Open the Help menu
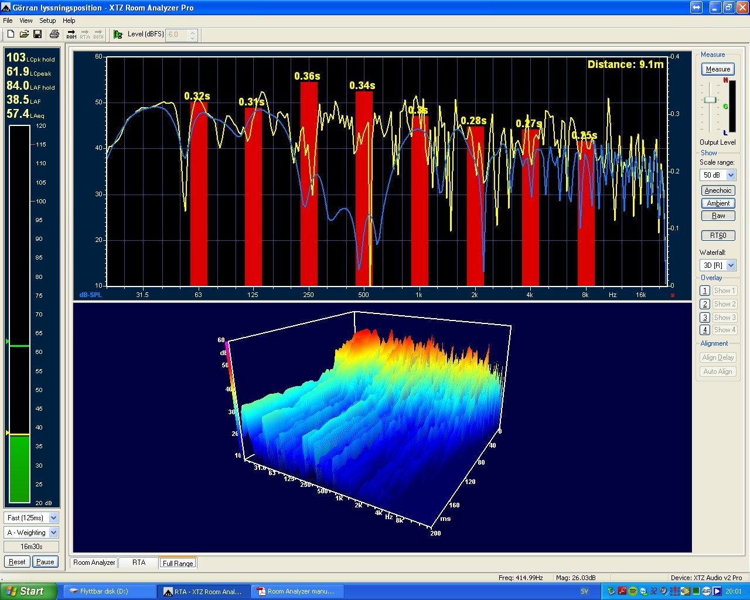The image size is (750, 600). pyautogui.click(x=69, y=21)
